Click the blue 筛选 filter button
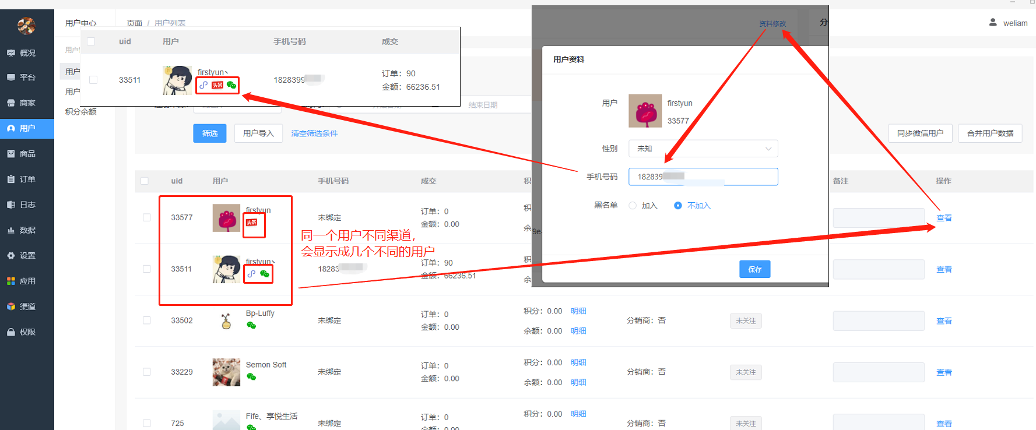This screenshot has width=1036, height=430. (210, 133)
